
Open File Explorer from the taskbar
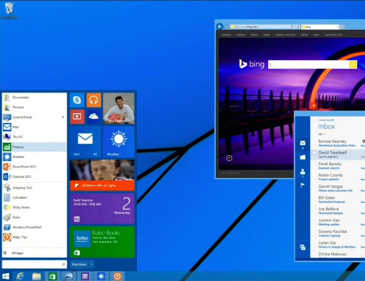pyautogui.click(x=36, y=276)
